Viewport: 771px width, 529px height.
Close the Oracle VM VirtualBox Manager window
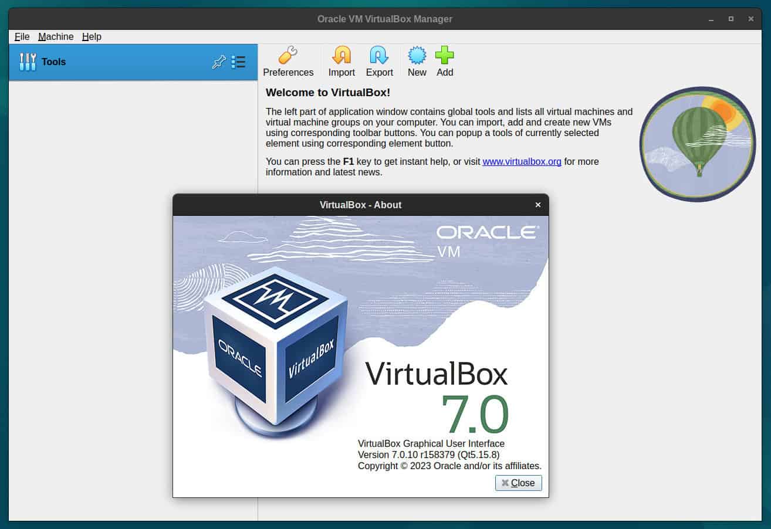coord(751,19)
